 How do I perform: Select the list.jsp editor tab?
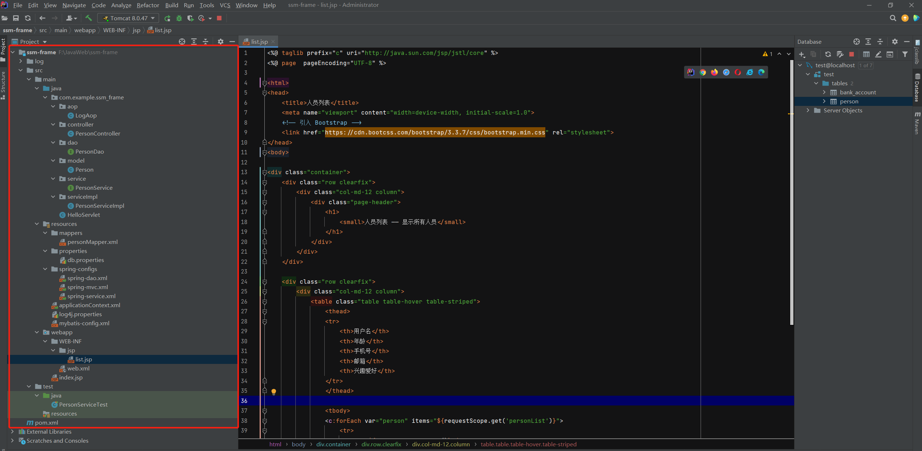[259, 42]
